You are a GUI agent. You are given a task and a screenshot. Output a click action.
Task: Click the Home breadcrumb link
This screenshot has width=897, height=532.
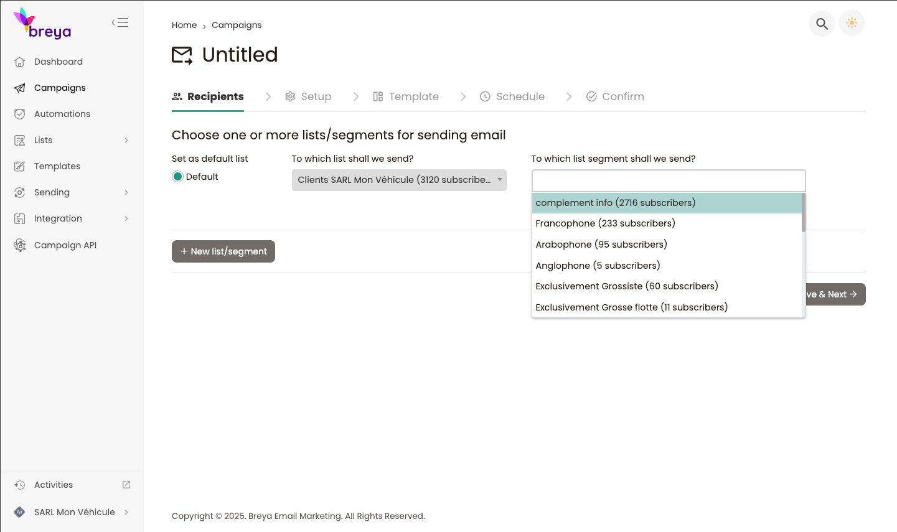click(184, 25)
